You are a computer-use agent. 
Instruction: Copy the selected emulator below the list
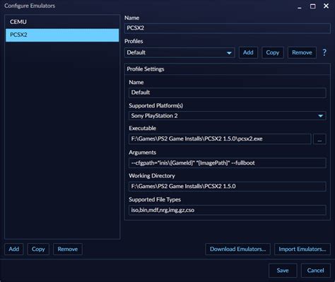[x=38, y=249]
